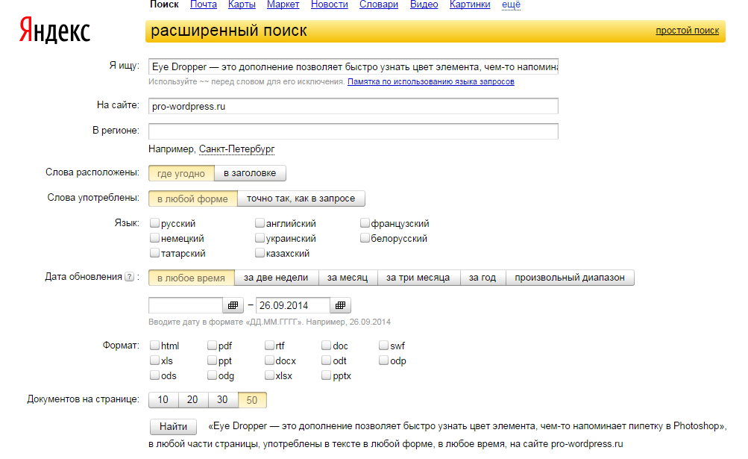
Task: Check the русский language checkbox
Action: point(154,223)
